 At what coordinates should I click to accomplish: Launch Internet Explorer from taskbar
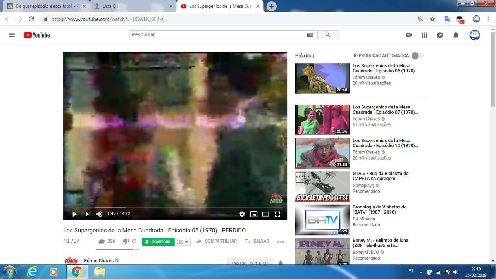(33, 272)
